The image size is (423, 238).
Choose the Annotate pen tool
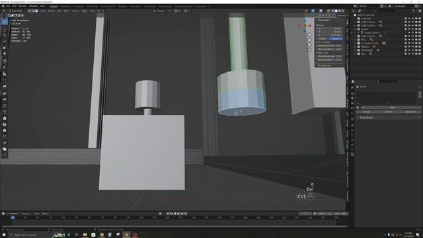(x=5, y=67)
